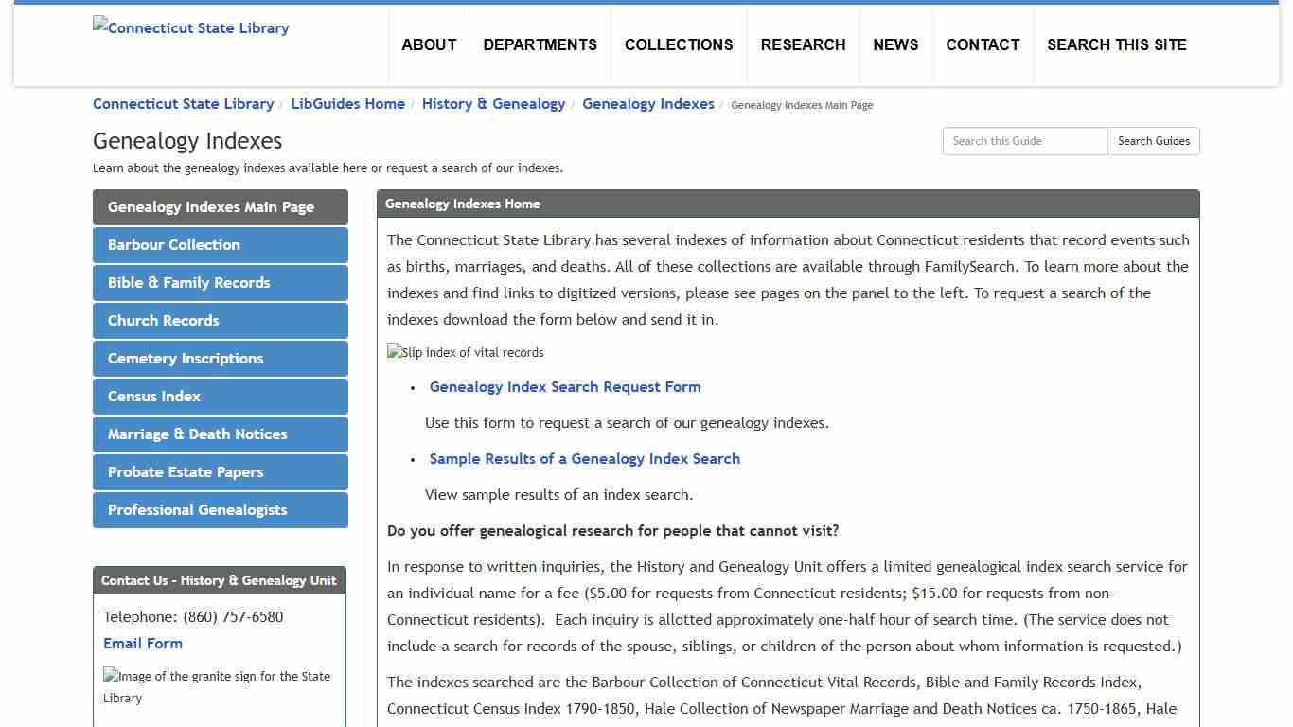Open the ABOUT menu item
The width and height of the screenshot is (1293, 727).
coord(429,44)
